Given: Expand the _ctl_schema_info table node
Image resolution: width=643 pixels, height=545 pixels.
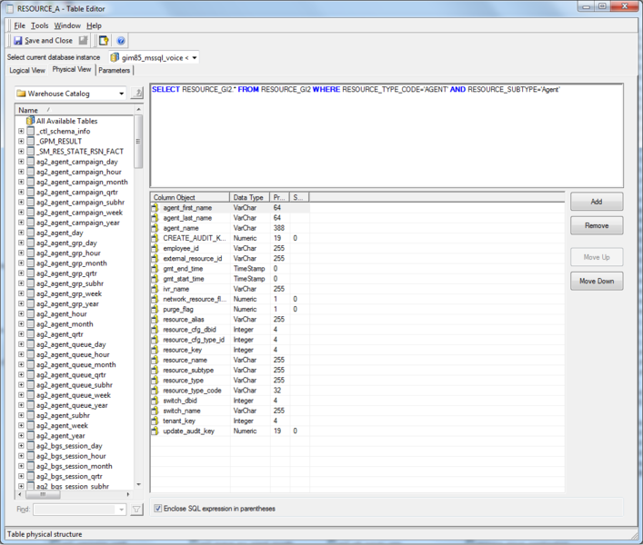Looking at the screenshot, I should [x=21, y=131].
